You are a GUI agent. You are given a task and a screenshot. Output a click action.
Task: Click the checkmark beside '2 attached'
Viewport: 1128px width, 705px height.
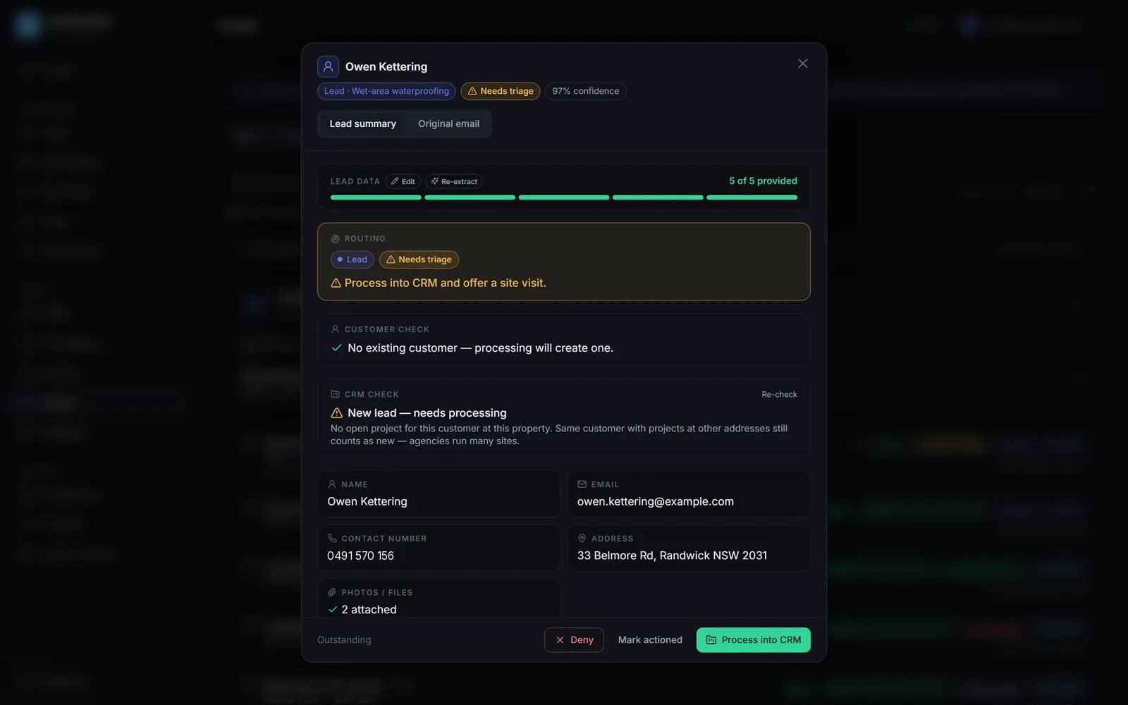click(333, 610)
